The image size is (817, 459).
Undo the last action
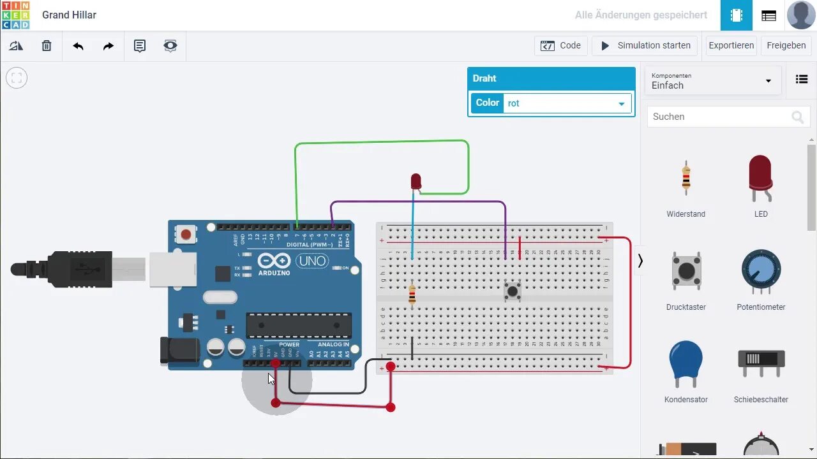point(78,46)
